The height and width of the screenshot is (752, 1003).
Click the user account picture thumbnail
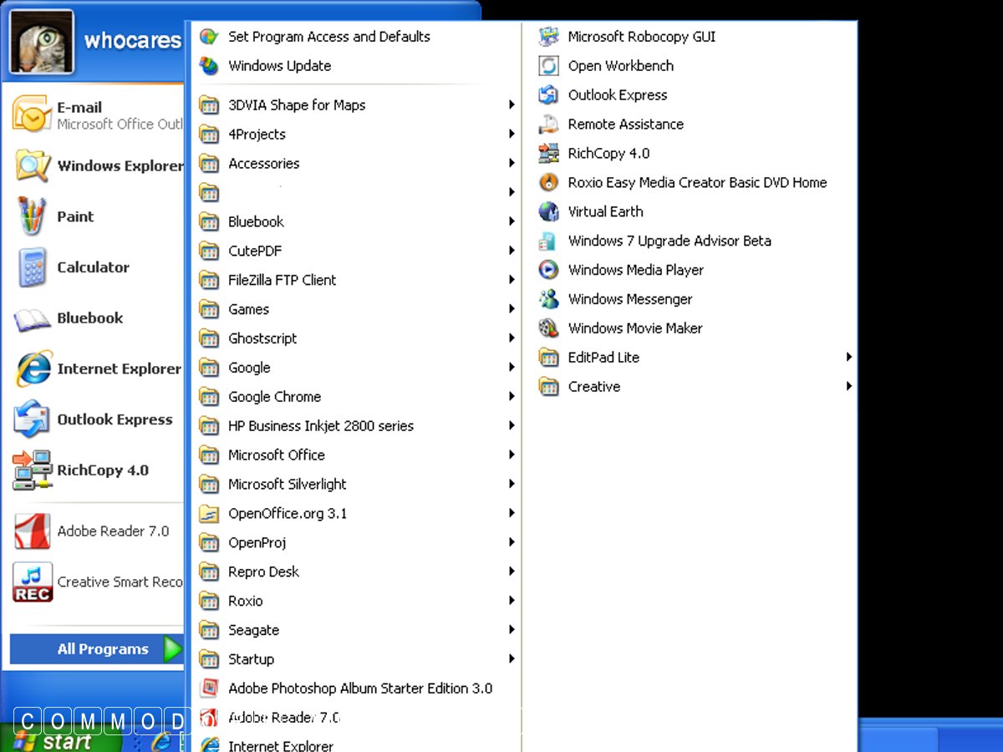pos(42,42)
